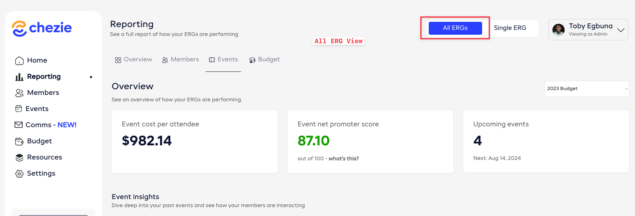Switch to the Members reporting tab
This screenshot has width=635, height=216.
[180, 60]
